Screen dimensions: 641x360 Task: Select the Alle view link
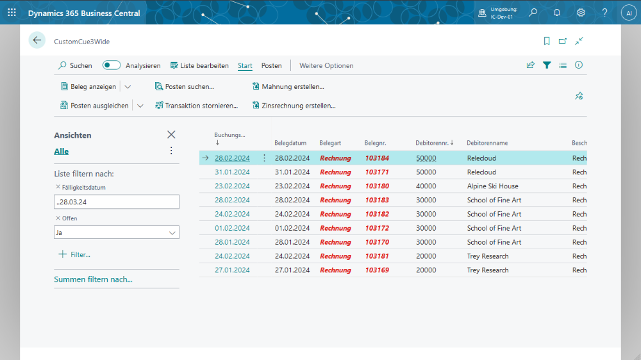point(62,151)
